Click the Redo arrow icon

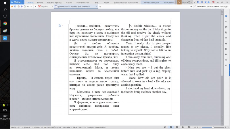31,6
